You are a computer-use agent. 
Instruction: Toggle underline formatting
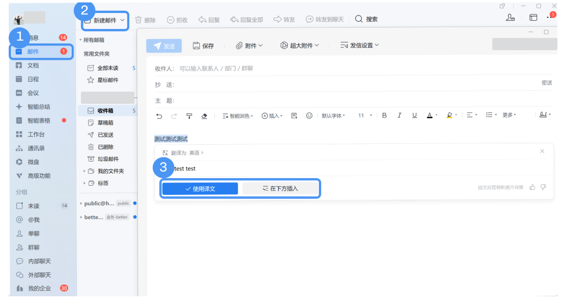[x=415, y=115]
